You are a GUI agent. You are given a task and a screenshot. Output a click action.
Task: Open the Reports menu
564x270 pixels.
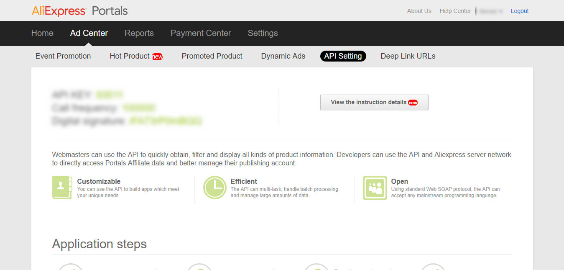139,33
